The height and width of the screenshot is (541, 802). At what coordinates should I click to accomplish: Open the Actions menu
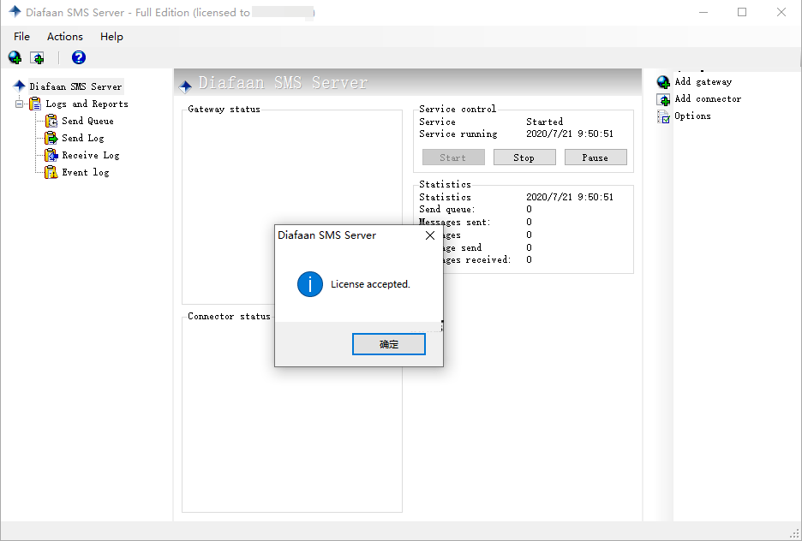[x=65, y=36]
